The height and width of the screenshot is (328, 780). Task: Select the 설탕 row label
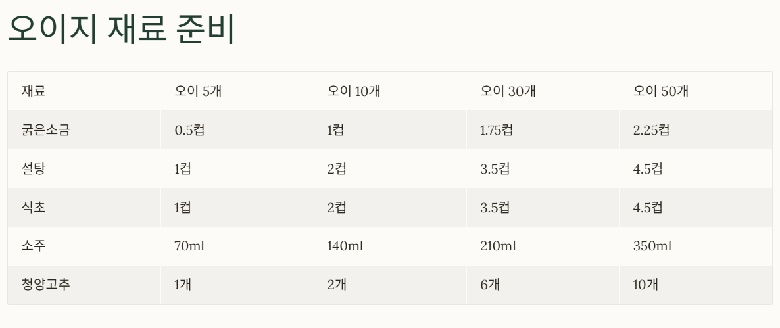(x=84, y=169)
